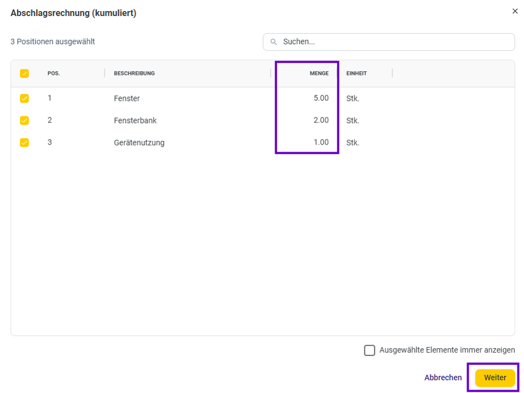Click quantity value 2.00
This screenshot has width=524, height=393.
(321, 120)
